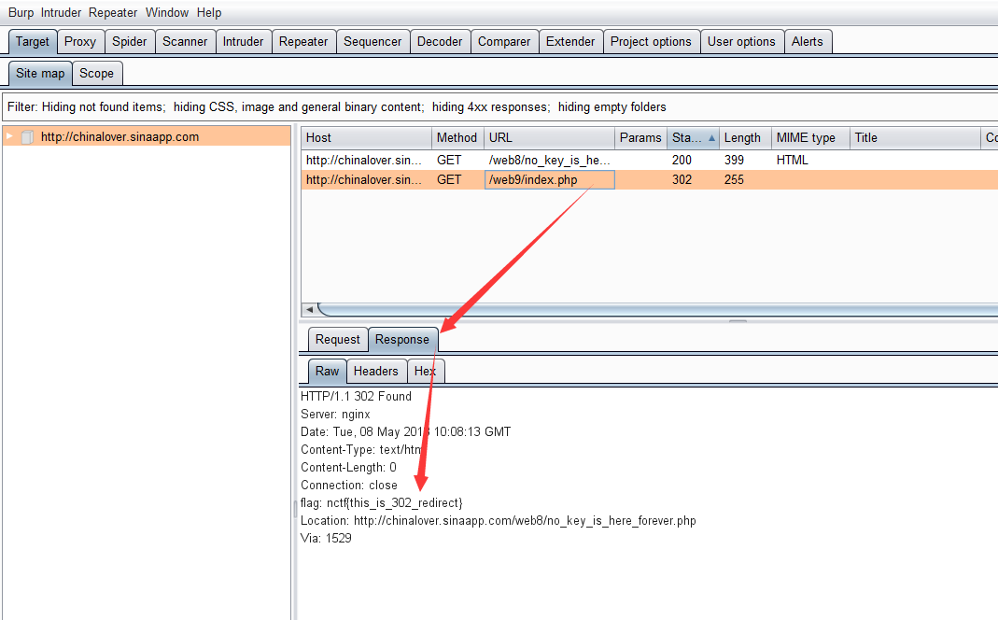The width and height of the screenshot is (998, 620).
Task: Open the Burp menu
Action: click(x=21, y=12)
